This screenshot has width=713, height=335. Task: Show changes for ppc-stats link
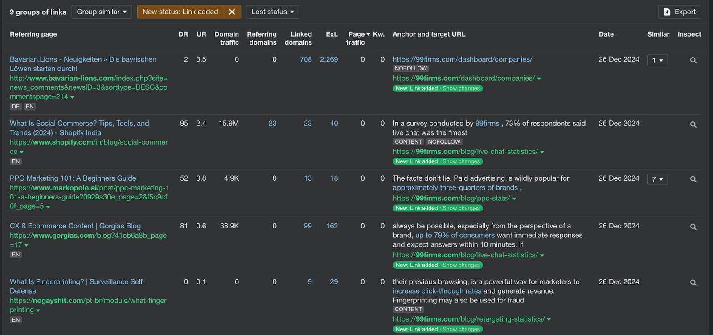pyautogui.click(x=461, y=208)
